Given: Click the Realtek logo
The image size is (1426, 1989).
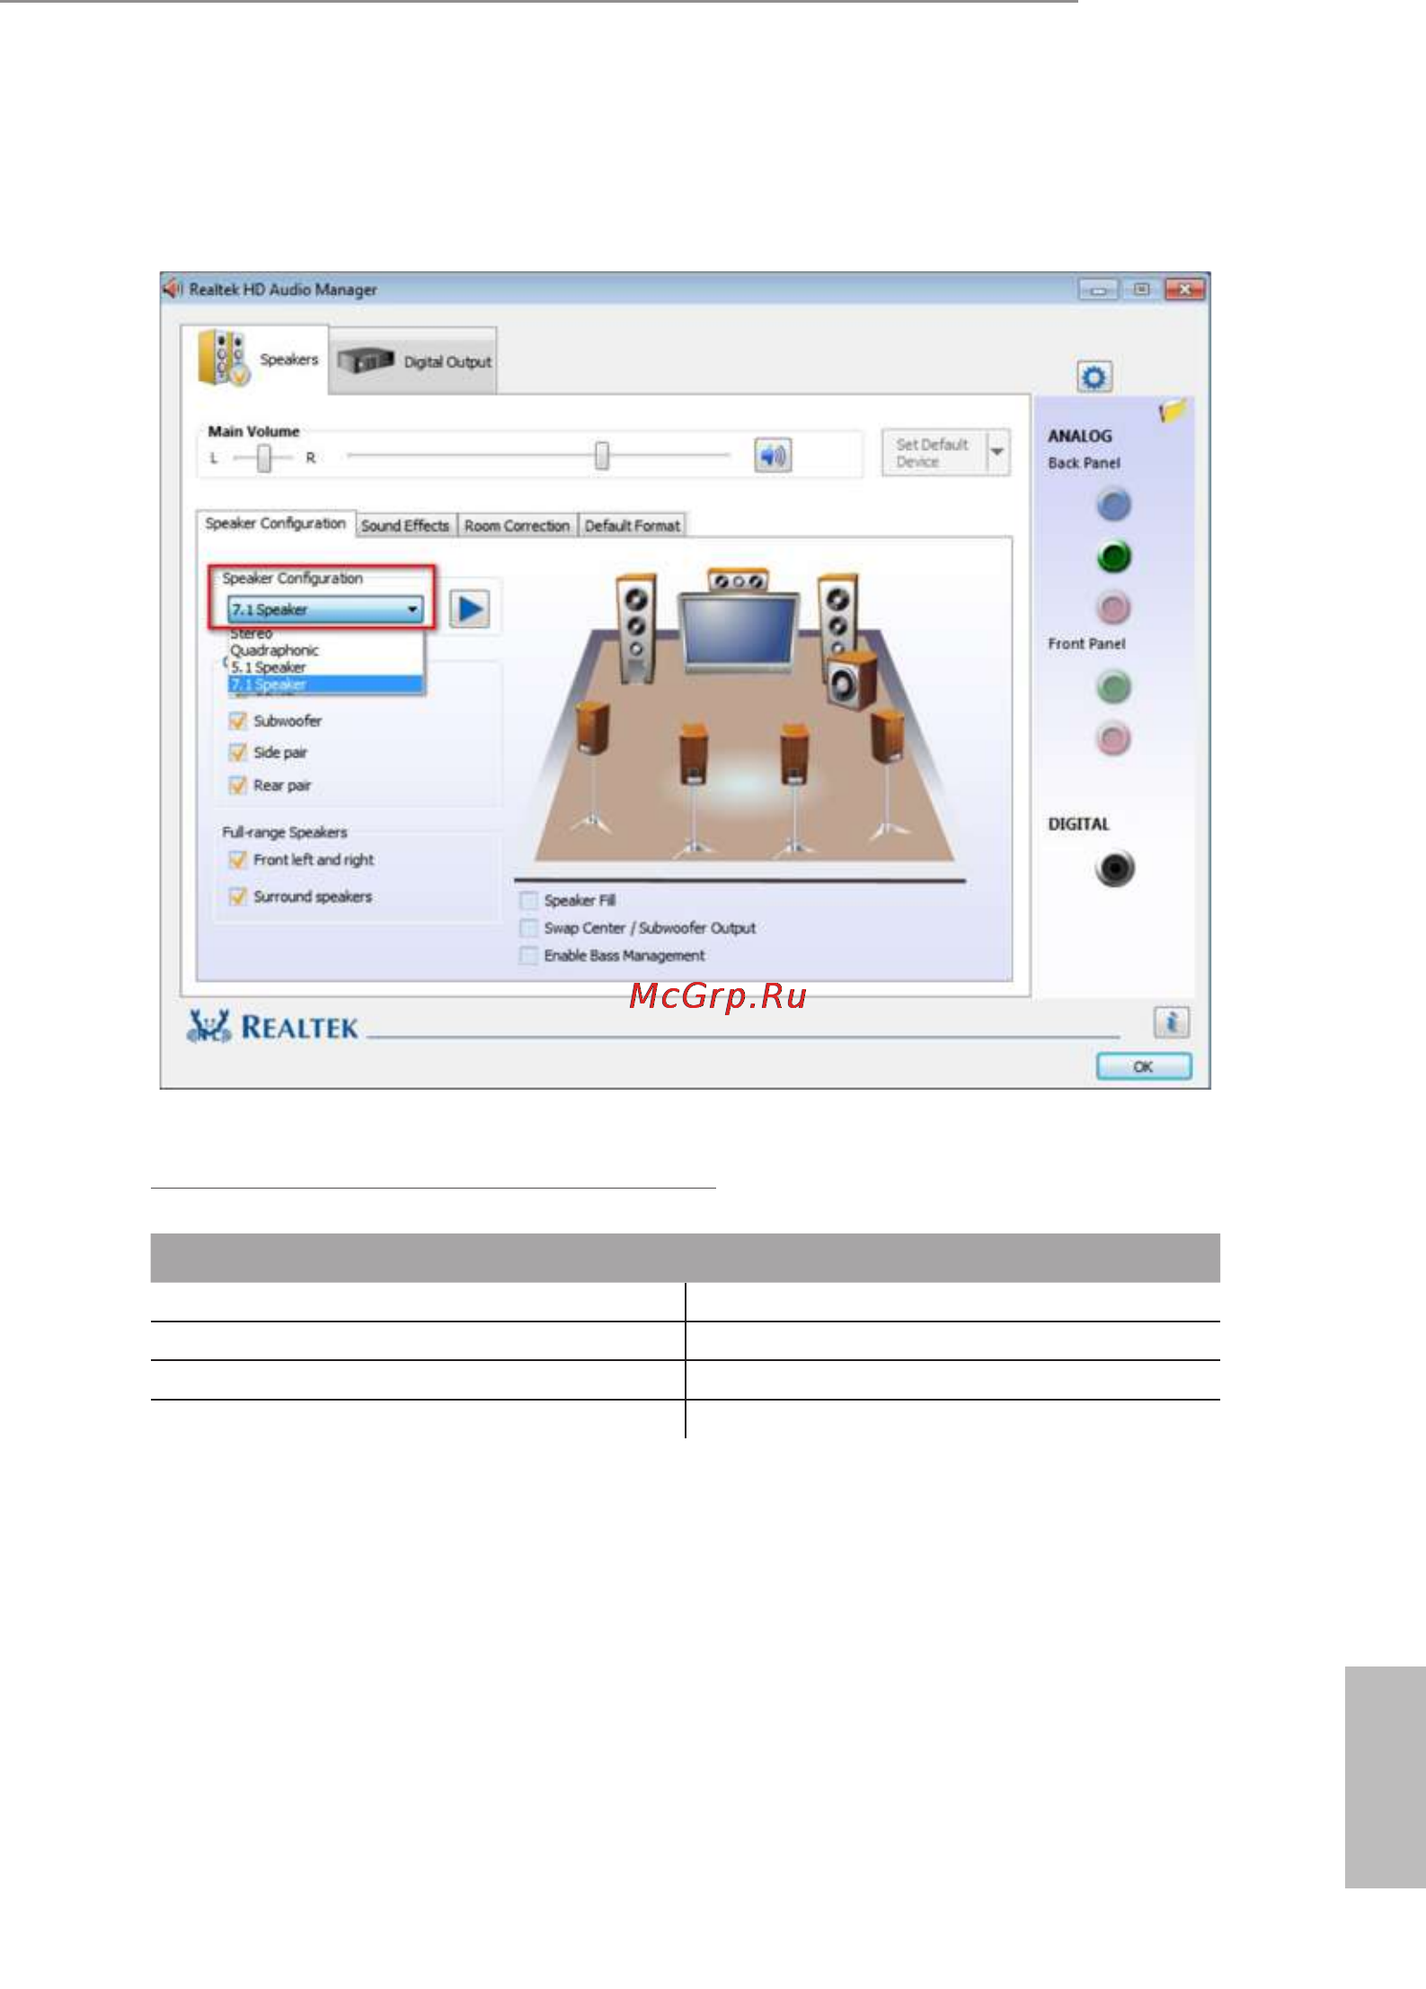Looking at the screenshot, I should point(273,1026).
